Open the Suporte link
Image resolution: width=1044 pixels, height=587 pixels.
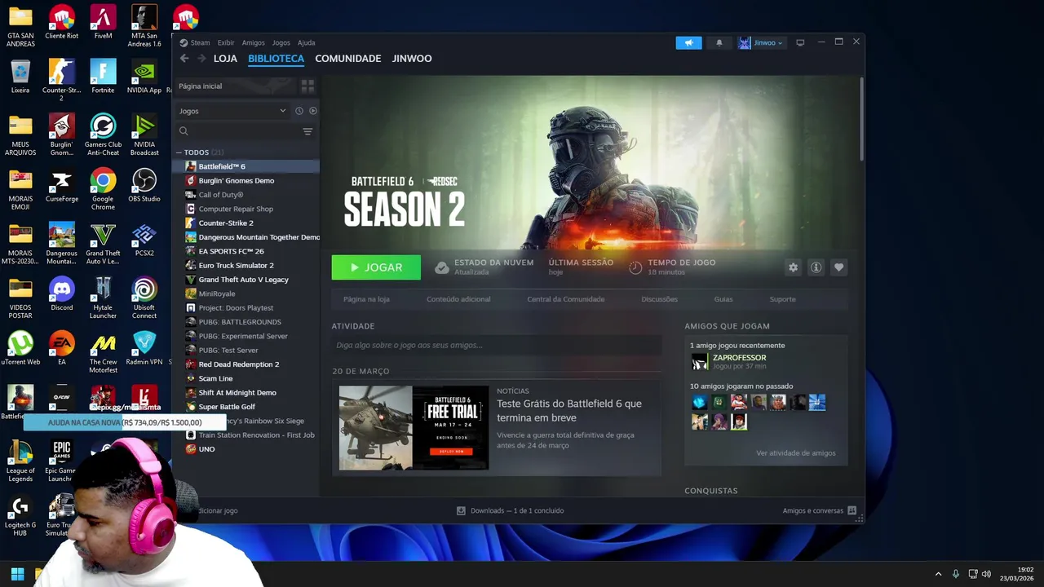(782, 299)
